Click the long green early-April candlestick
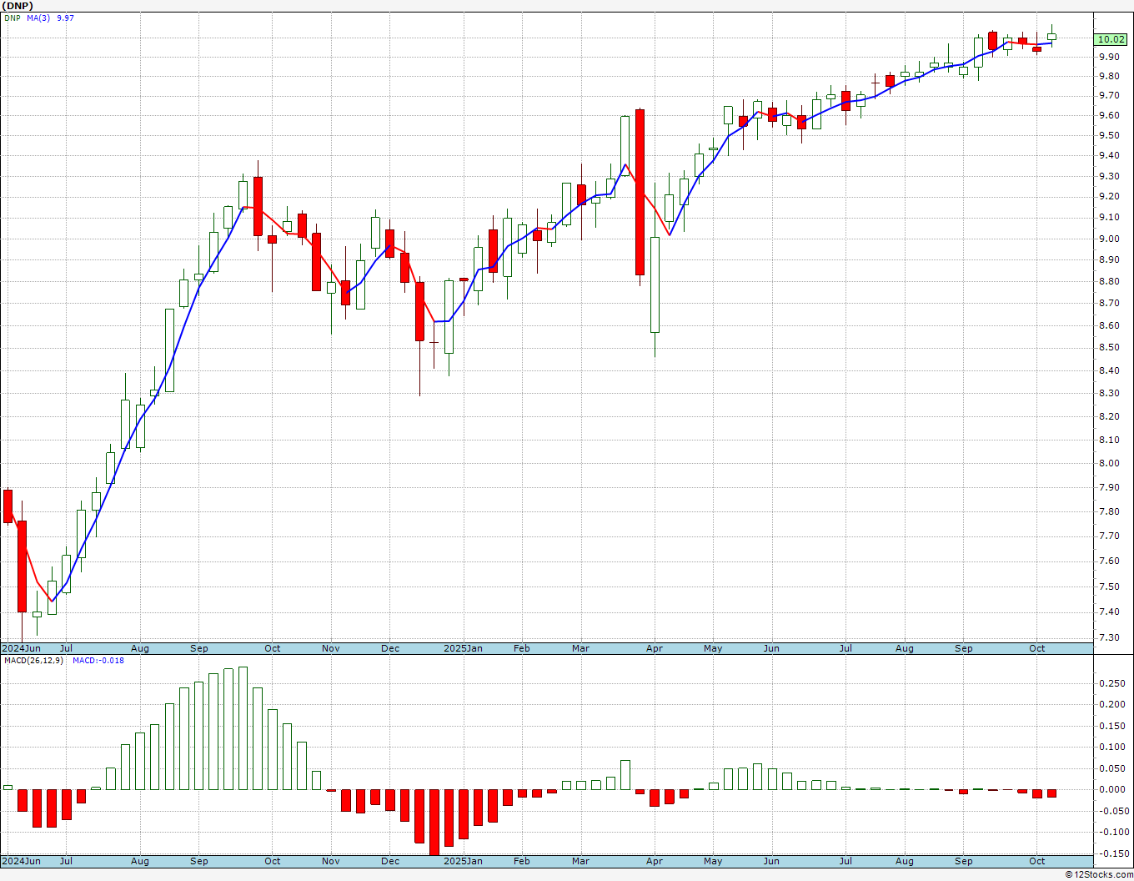This screenshot has width=1134, height=881. coord(655,284)
